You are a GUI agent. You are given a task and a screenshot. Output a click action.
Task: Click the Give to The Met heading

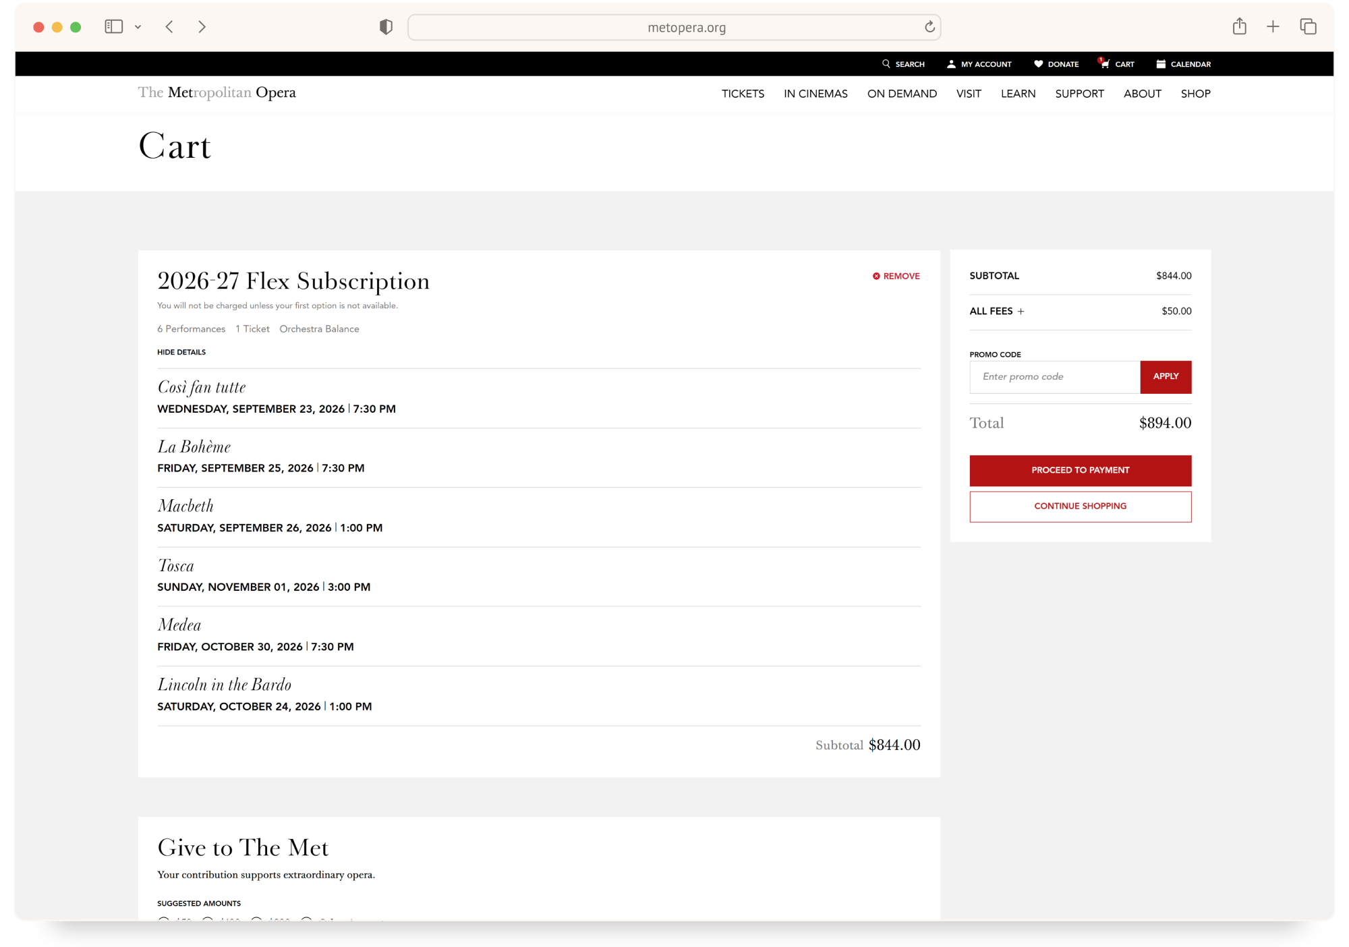point(243,848)
